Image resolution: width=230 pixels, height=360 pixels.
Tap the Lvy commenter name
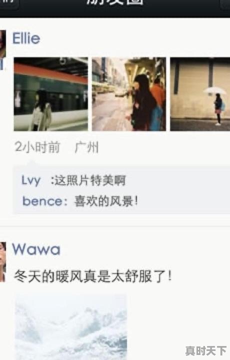[x=31, y=180]
